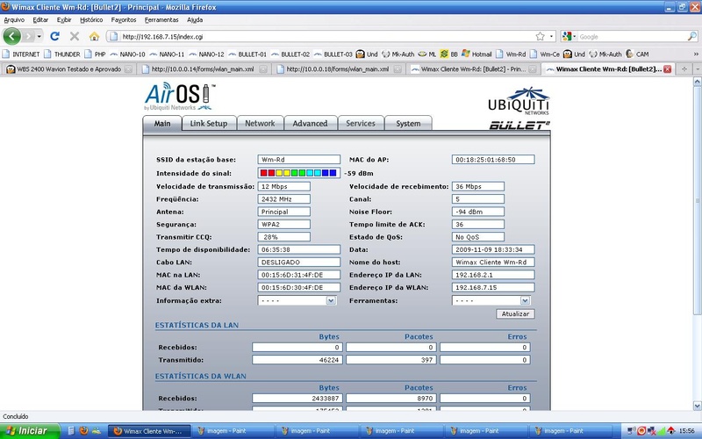The height and width of the screenshot is (439, 702).
Task: Open the Arquivo menu
Action: pos(14,19)
